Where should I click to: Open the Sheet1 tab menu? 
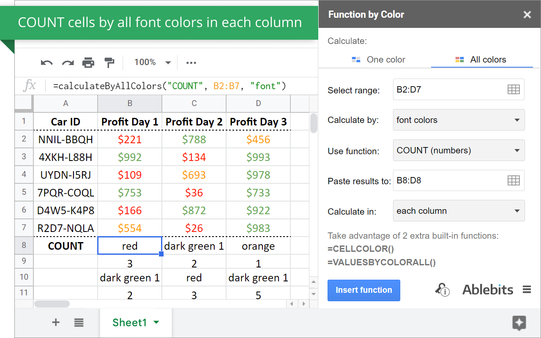pyautogui.click(x=156, y=322)
